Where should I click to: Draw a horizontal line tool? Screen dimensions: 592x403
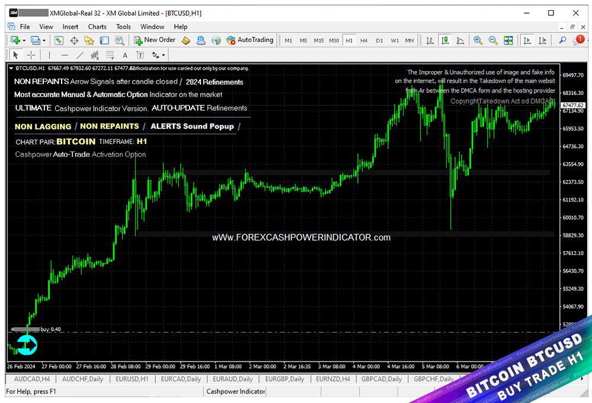[x=65, y=55]
